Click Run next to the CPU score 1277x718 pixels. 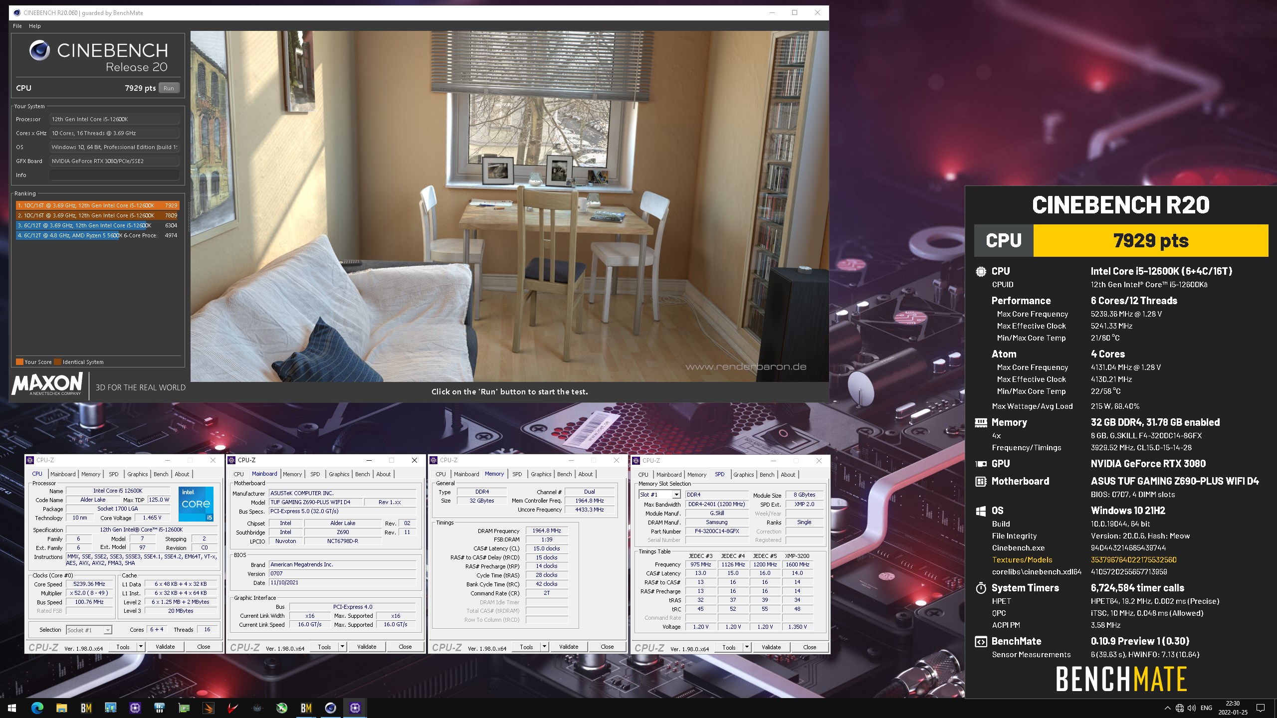click(x=169, y=88)
